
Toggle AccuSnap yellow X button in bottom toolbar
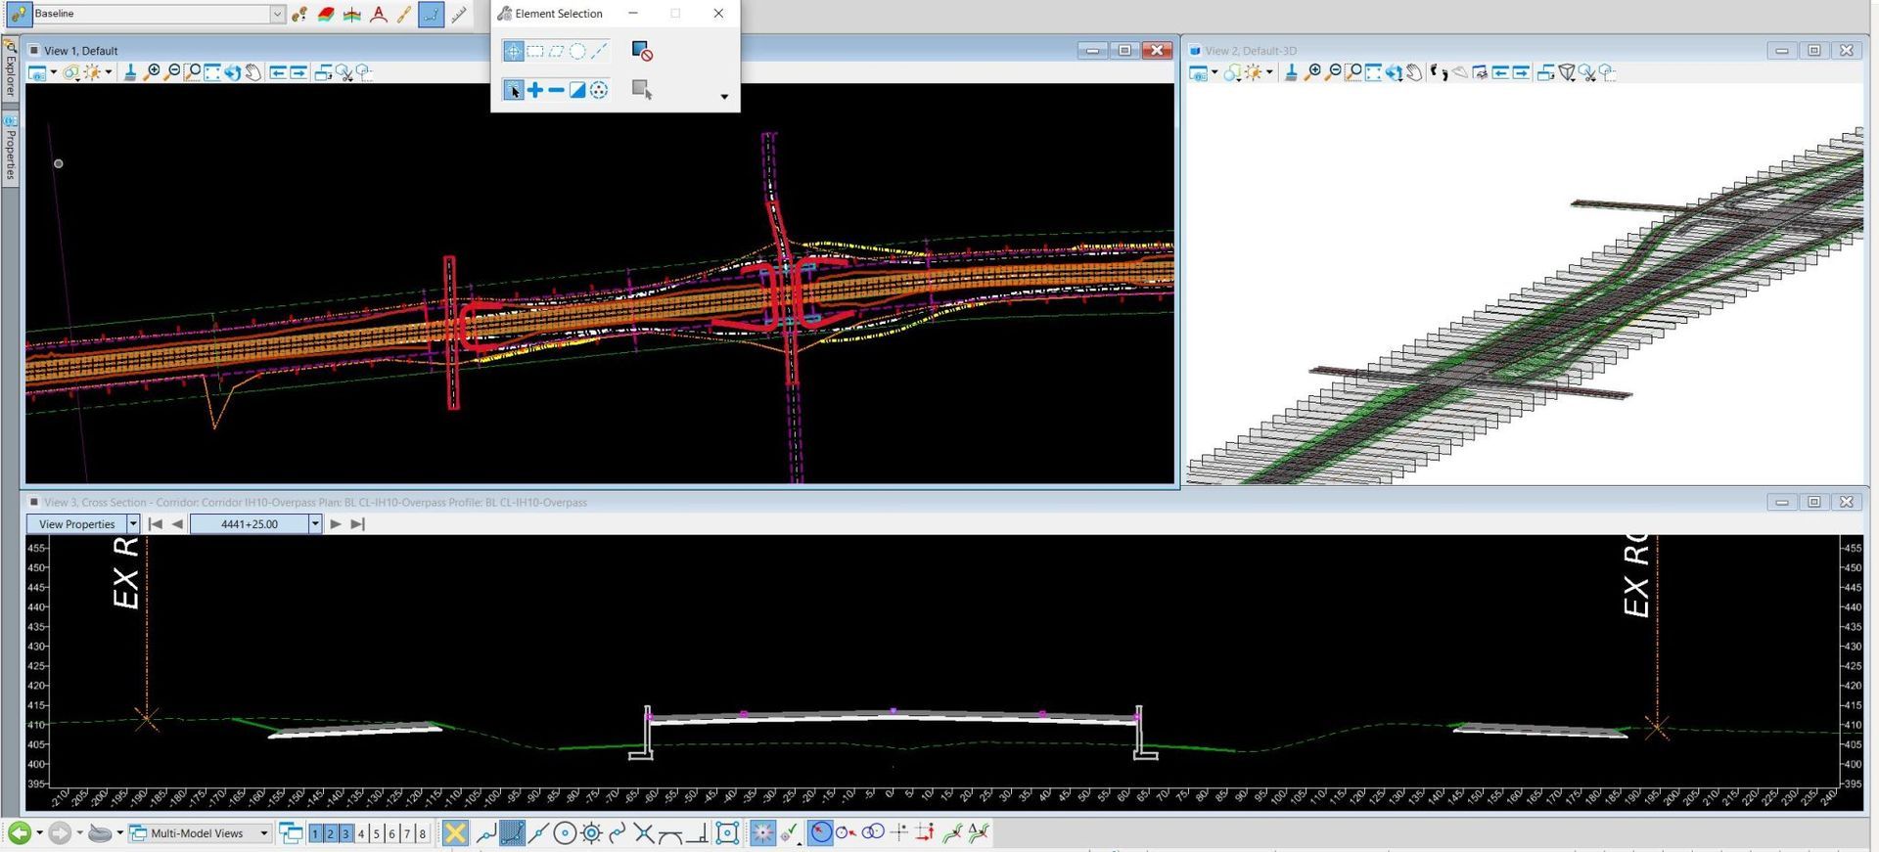click(x=455, y=833)
